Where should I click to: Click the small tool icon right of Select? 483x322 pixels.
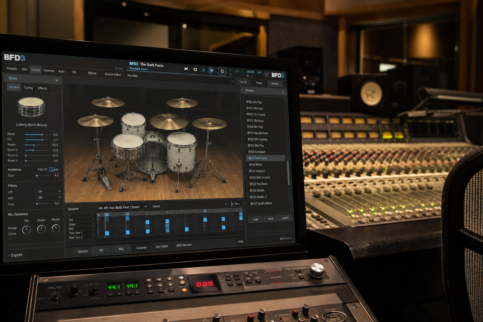(226, 204)
